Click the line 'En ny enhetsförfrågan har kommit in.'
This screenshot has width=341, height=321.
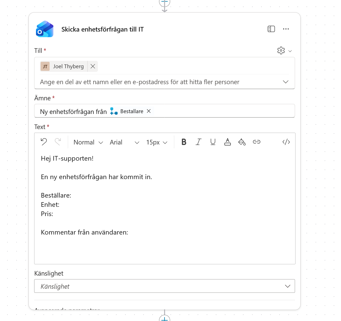point(96,177)
